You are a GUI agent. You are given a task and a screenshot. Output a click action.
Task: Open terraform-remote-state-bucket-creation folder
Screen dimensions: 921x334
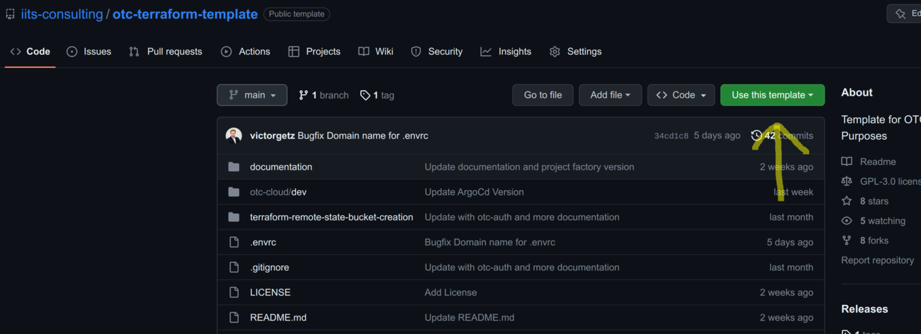click(331, 217)
